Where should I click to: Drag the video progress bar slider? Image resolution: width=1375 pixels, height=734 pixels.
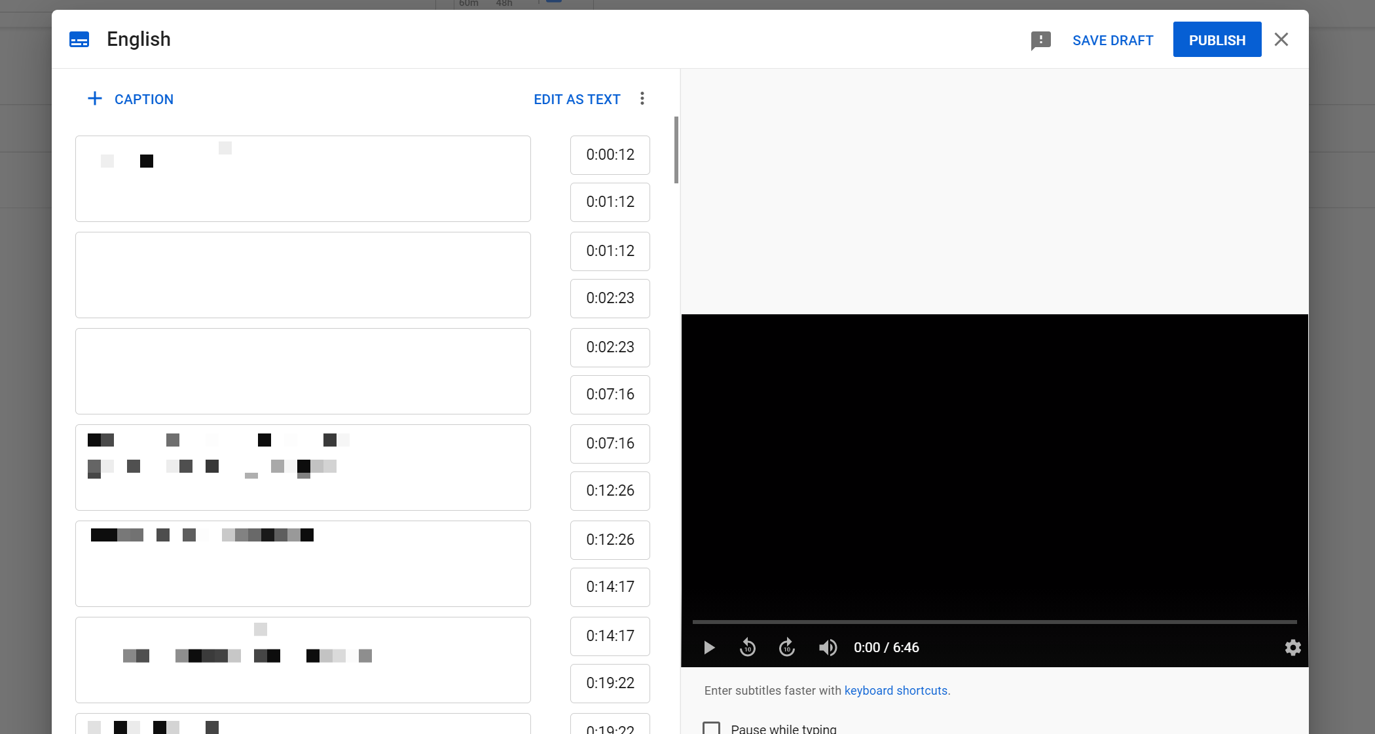click(694, 620)
